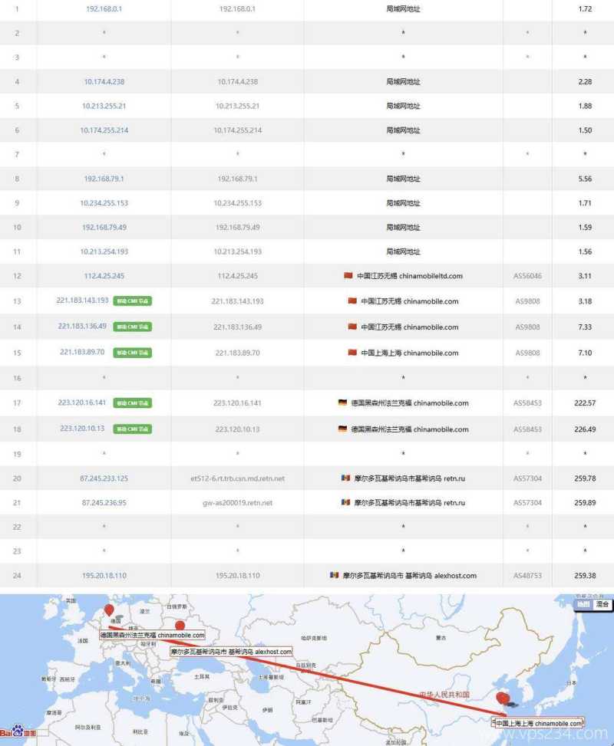
Task: Click the 移动CMI节点 badge on hop 17
Action: (131, 403)
